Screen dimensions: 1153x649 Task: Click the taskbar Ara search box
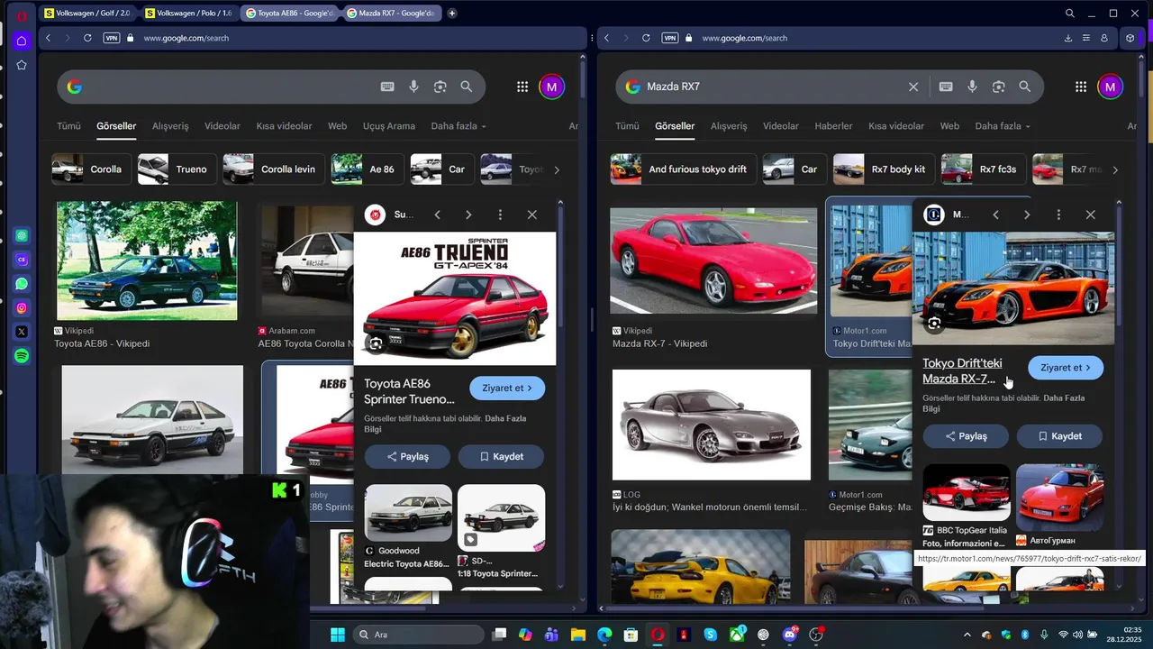pos(419,635)
